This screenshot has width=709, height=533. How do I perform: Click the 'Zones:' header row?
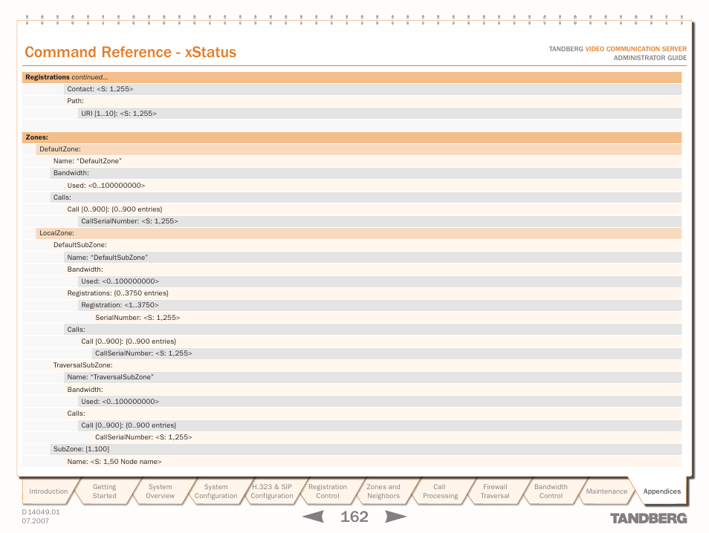coord(352,137)
